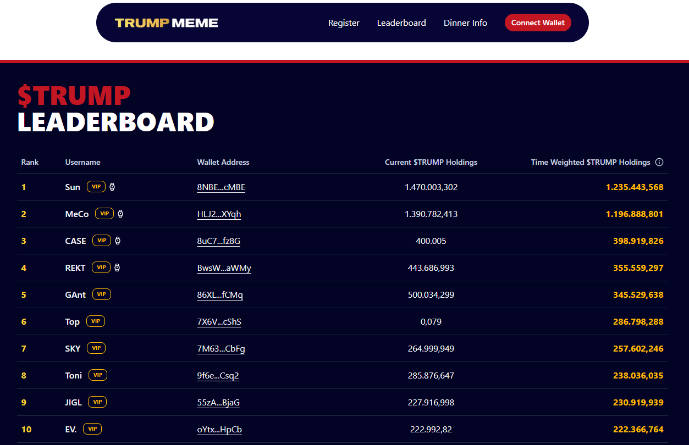The image size is (689, 445).
Task: Click time weighted value 1.196.888,801
Action: click(x=635, y=214)
